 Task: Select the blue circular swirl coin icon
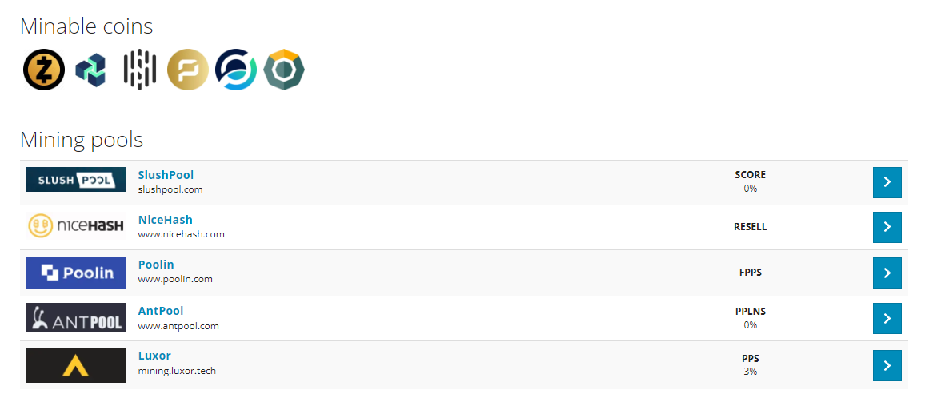pyautogui.click(x=236, y=70)
